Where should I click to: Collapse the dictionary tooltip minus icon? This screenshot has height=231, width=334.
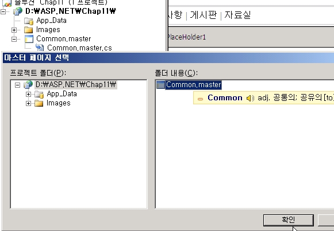(x=200, y=99)
